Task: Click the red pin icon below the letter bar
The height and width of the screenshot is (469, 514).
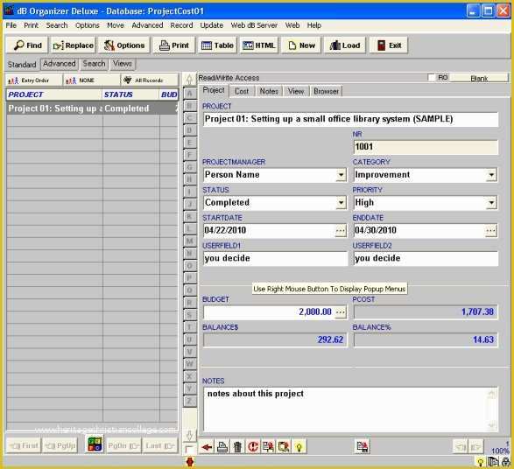Action: (190, 462)
